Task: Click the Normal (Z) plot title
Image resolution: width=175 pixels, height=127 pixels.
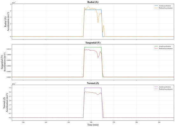Action: (x=93, y=83)
